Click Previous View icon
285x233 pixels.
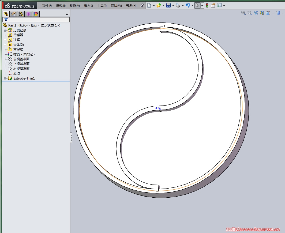[x=256, y=13]
